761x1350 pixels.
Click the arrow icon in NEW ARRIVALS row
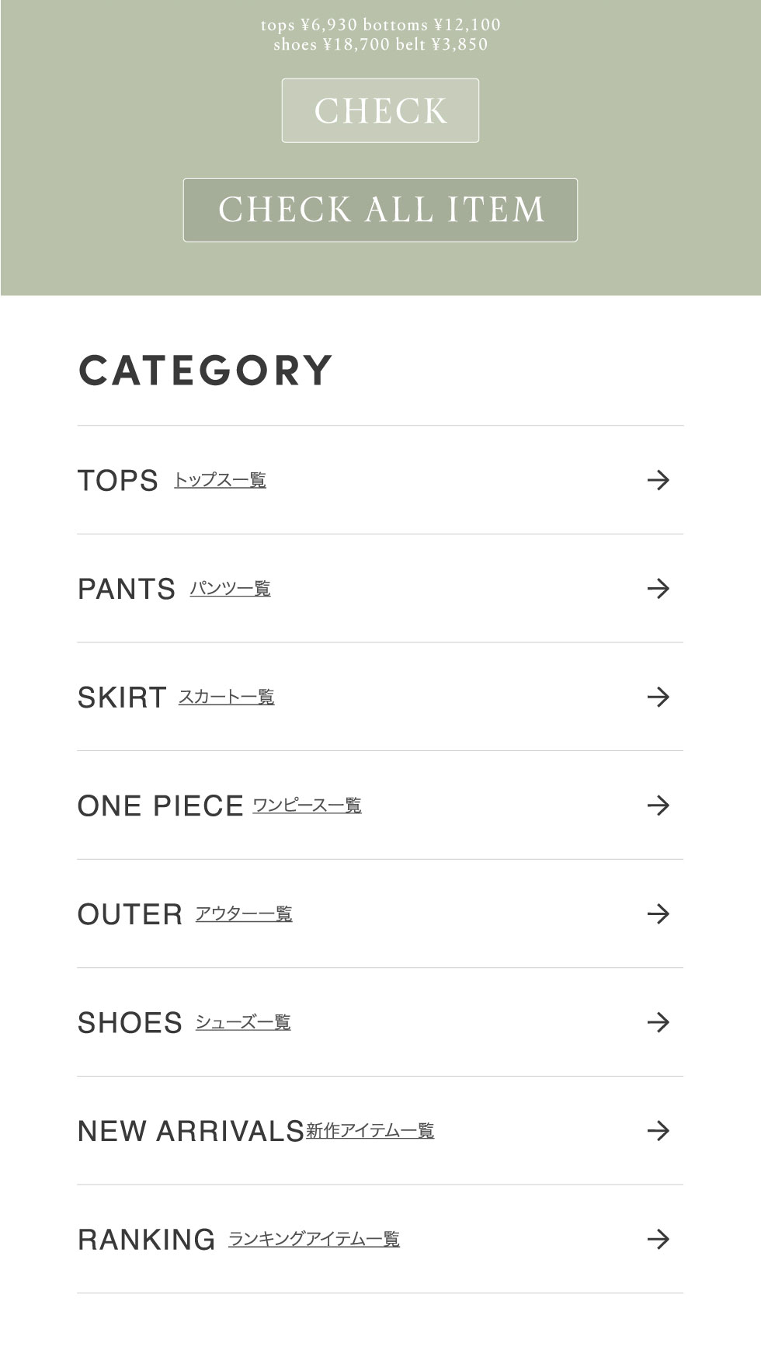tap(658, 1131)
